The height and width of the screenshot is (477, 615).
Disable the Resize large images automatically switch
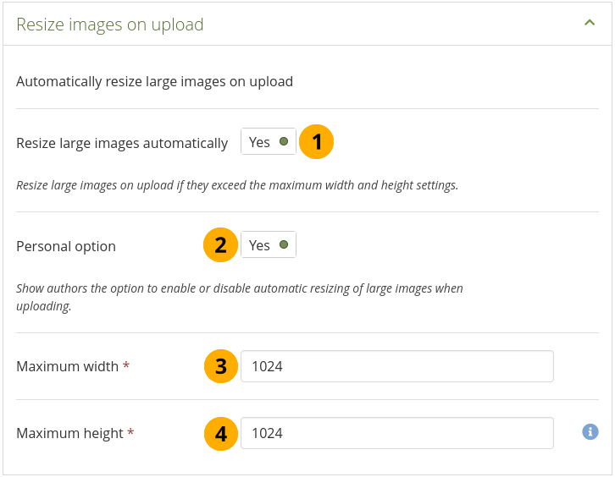[x=269, y=142]
